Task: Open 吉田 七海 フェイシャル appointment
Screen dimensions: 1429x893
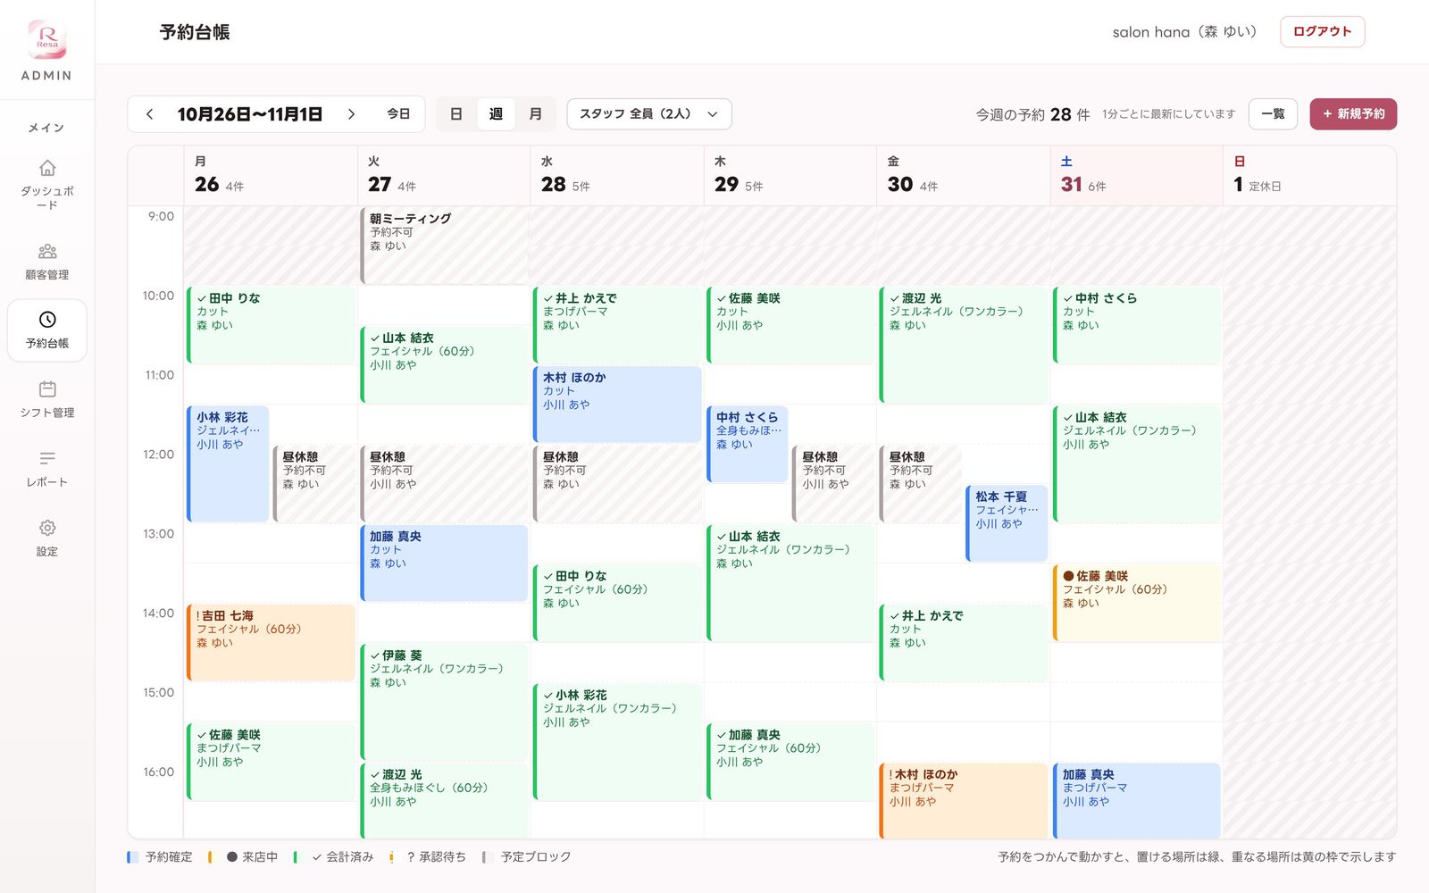Action: (271, 642)
